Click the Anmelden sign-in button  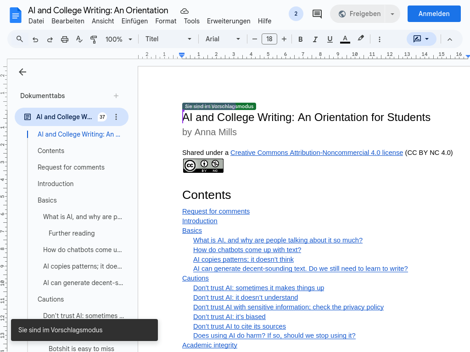coord(434,14)
